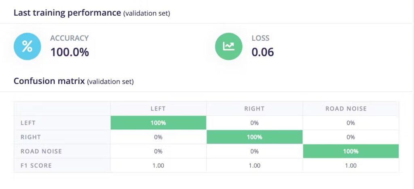The width and height of the screenshot is (414, 189).
Task: Click the 100.0% accuracy value
Action: coord(70,52)
